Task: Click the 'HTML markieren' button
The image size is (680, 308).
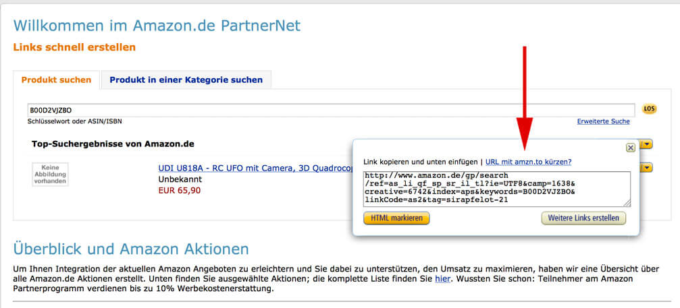Action: coord(396,218)
